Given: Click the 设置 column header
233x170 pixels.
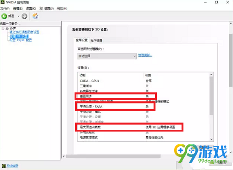Looking at the screenshot, I should point(148,75).
